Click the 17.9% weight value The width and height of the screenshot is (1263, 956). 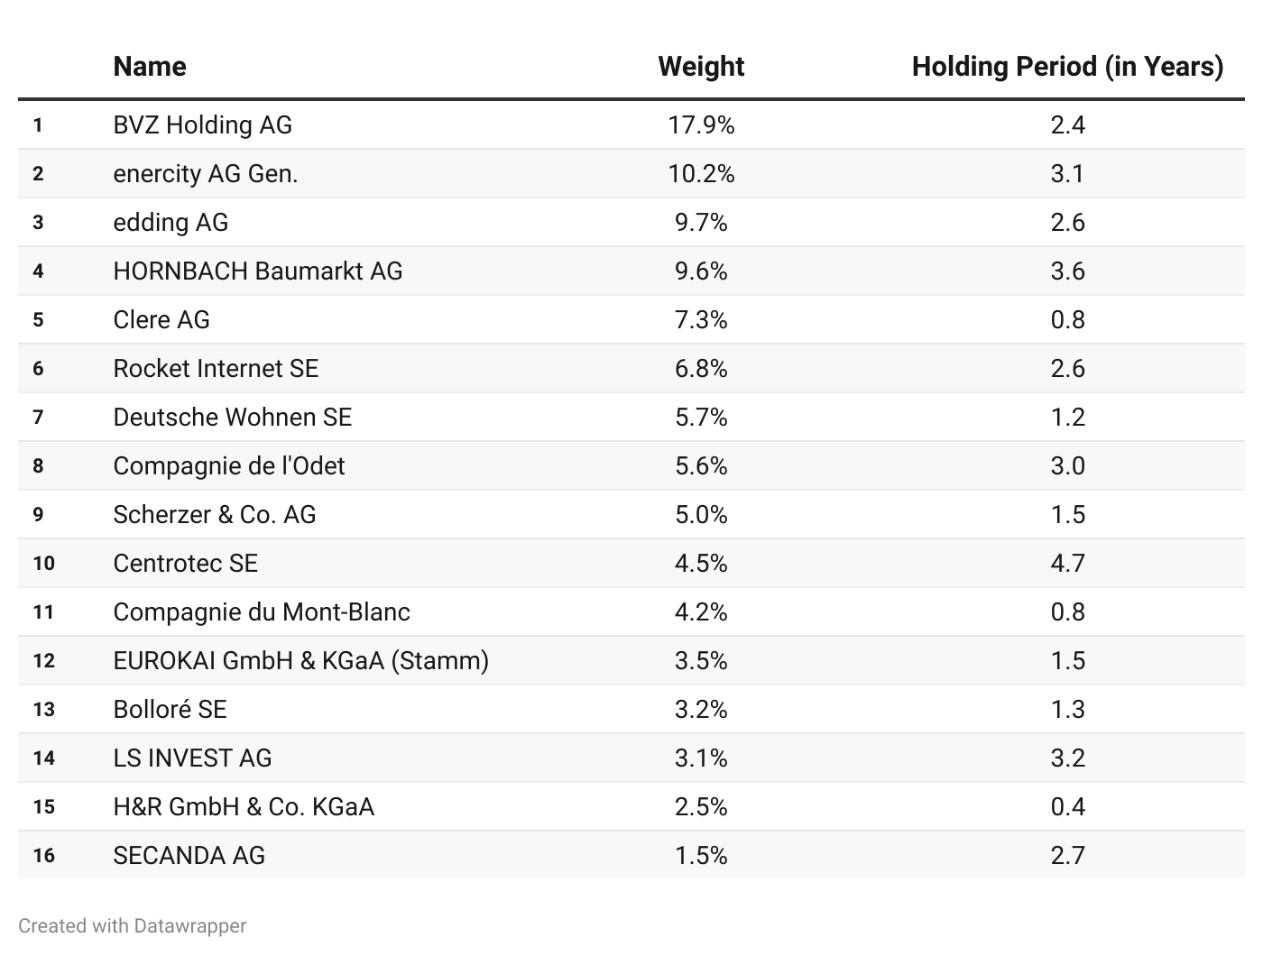click(701, 124)
